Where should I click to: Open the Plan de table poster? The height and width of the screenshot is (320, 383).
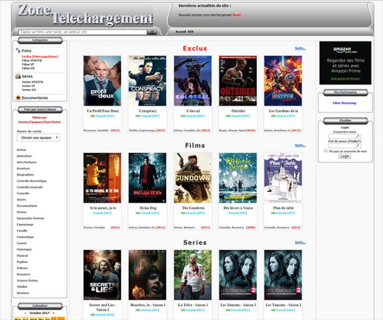pyautogui.click(x=283, y=178)
